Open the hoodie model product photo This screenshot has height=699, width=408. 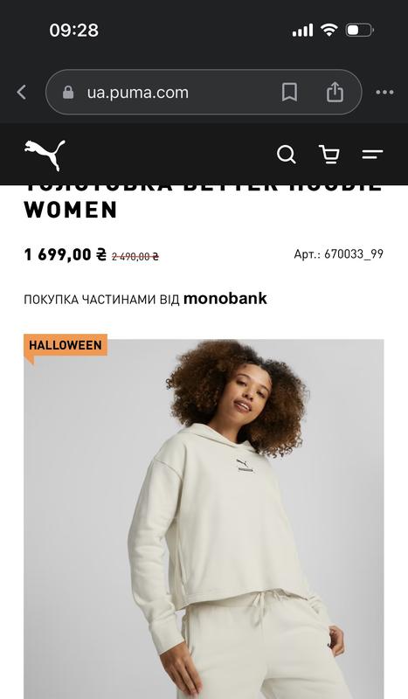[x=204, y=519]
